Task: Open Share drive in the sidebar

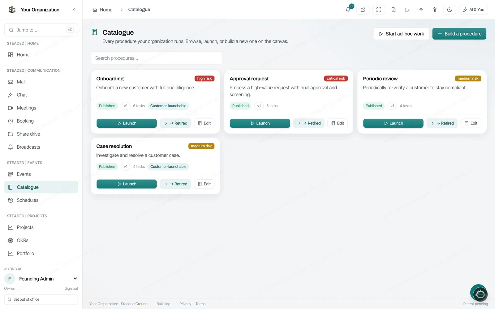Action: click(41, 134)
